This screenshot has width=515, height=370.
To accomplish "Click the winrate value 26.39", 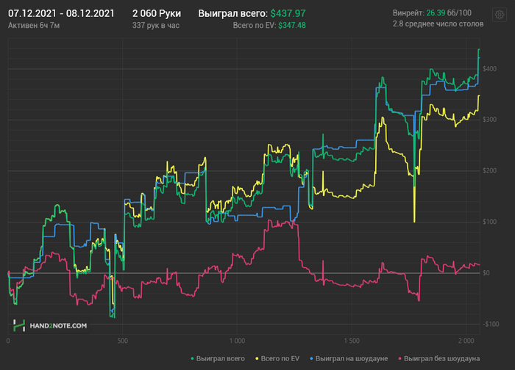I will pyautogui.click(x=436, y=13).
